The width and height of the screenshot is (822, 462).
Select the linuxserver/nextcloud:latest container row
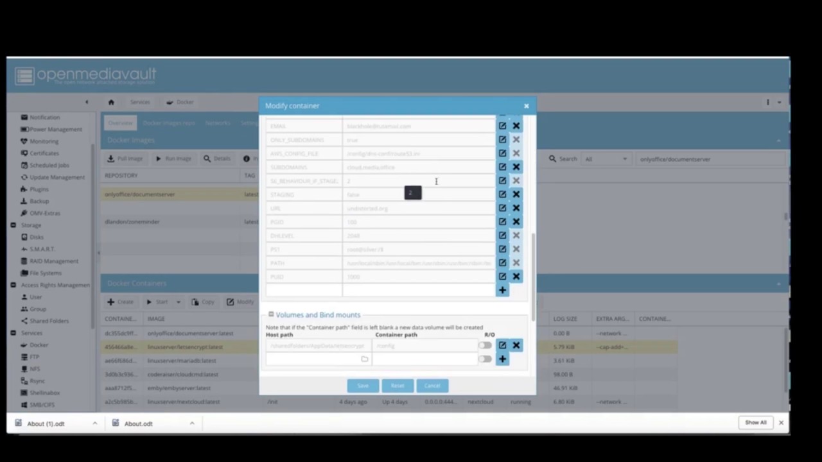coord(389,402)
